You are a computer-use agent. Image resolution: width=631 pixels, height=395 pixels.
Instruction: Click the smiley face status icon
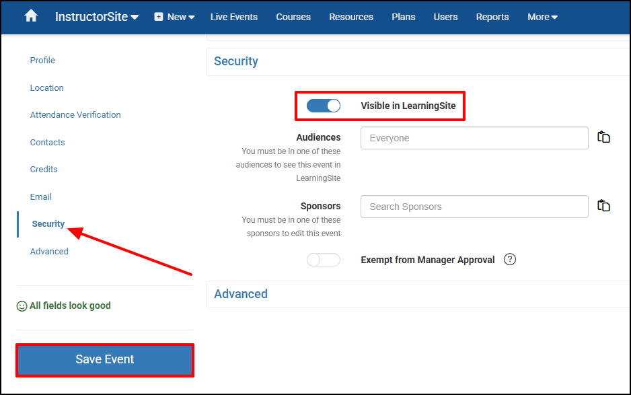click(x=22, y=306)
